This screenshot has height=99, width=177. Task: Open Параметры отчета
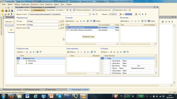pyautogui.click(x=120, y=10)
